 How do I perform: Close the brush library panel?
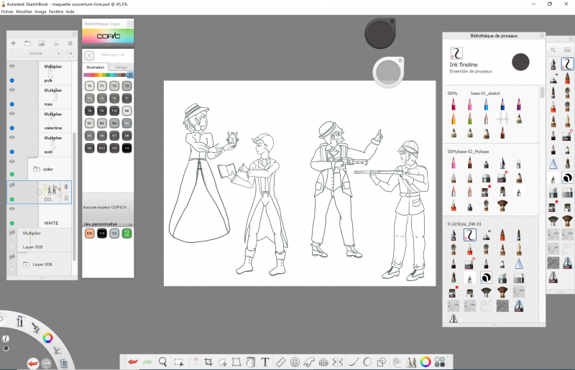click(542, 36)
